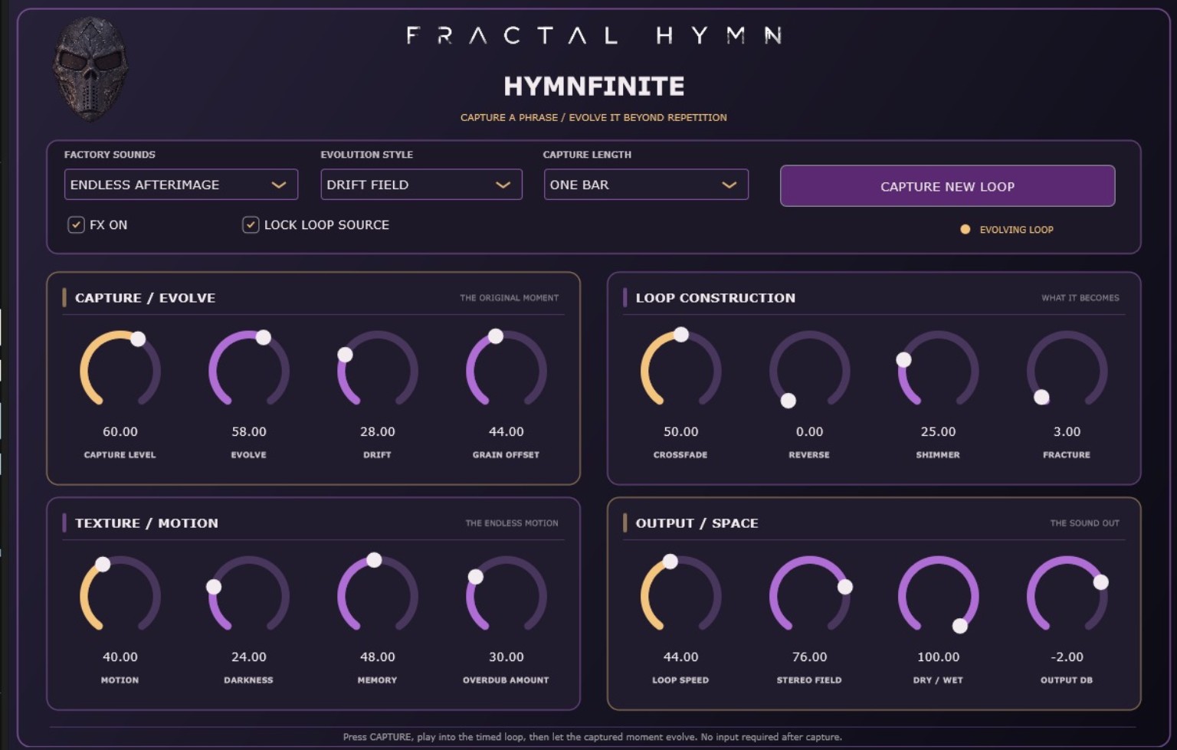Click the Shimmer value 25.00
Viewport: 1177px width, 750px height.
click(939, 432)
